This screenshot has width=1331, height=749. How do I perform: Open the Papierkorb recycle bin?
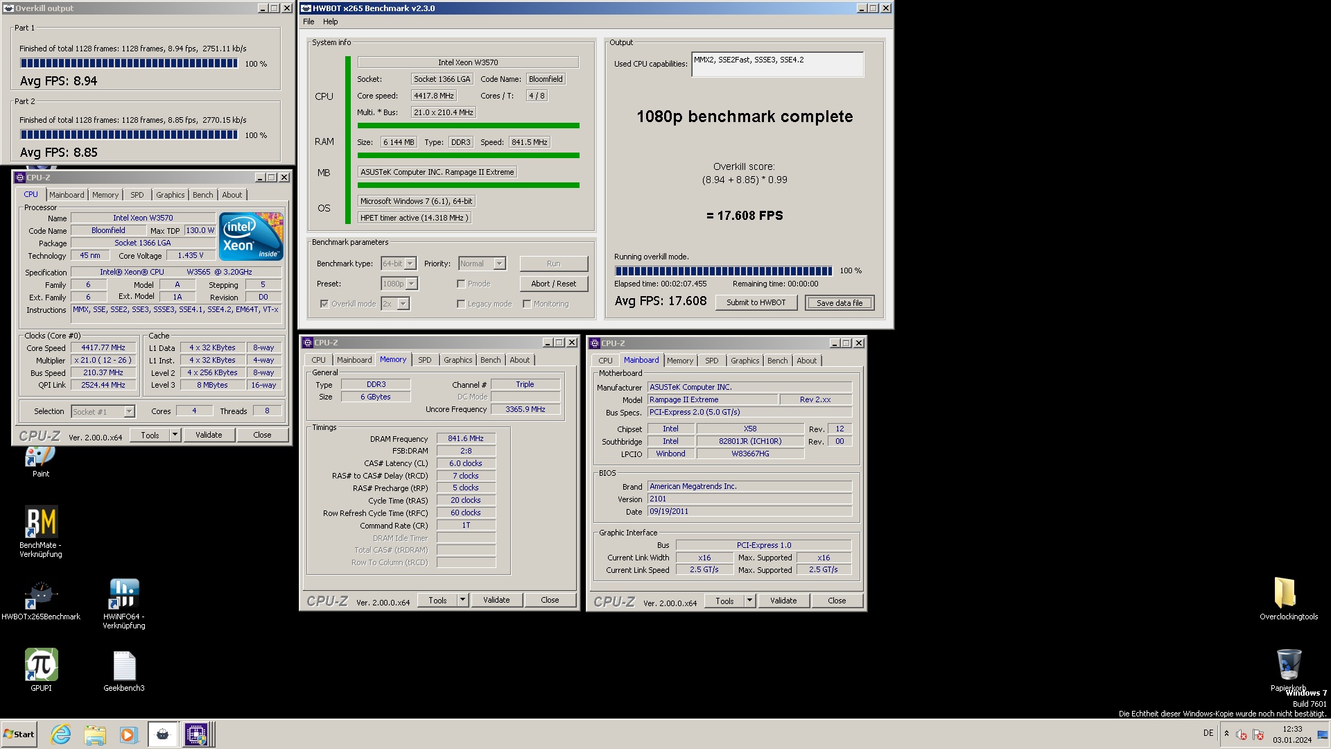(x=1288, y=669)
